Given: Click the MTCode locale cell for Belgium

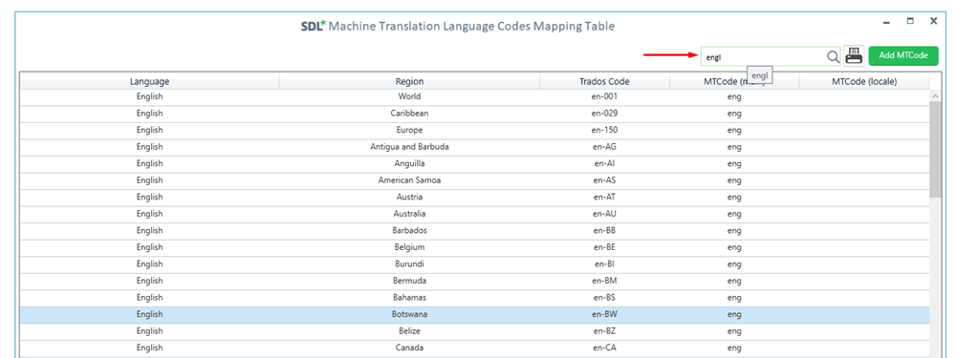Looking at the screenshot, I should coord(864,247).
